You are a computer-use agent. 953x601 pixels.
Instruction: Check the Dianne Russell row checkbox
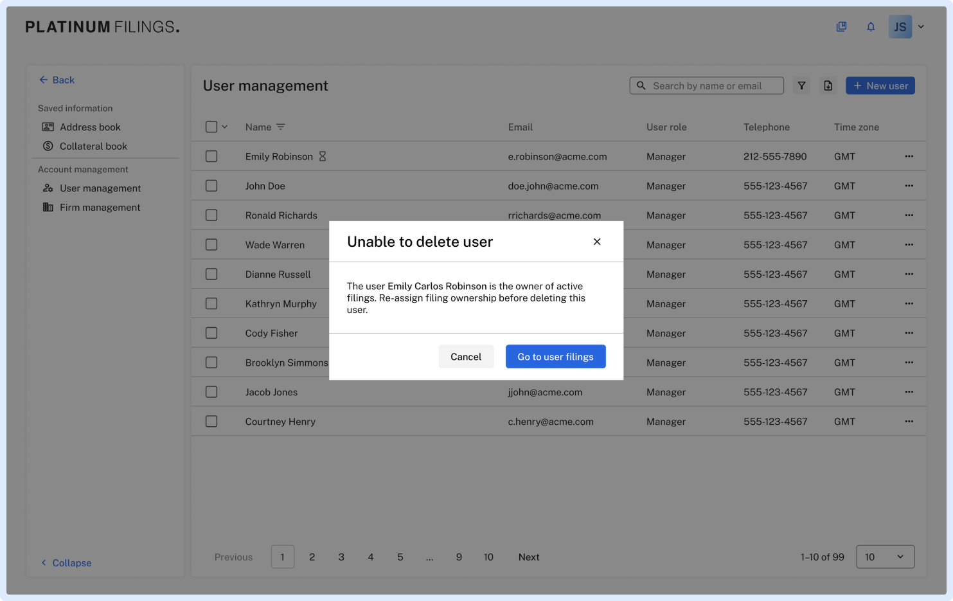click(x=211, y=274)
